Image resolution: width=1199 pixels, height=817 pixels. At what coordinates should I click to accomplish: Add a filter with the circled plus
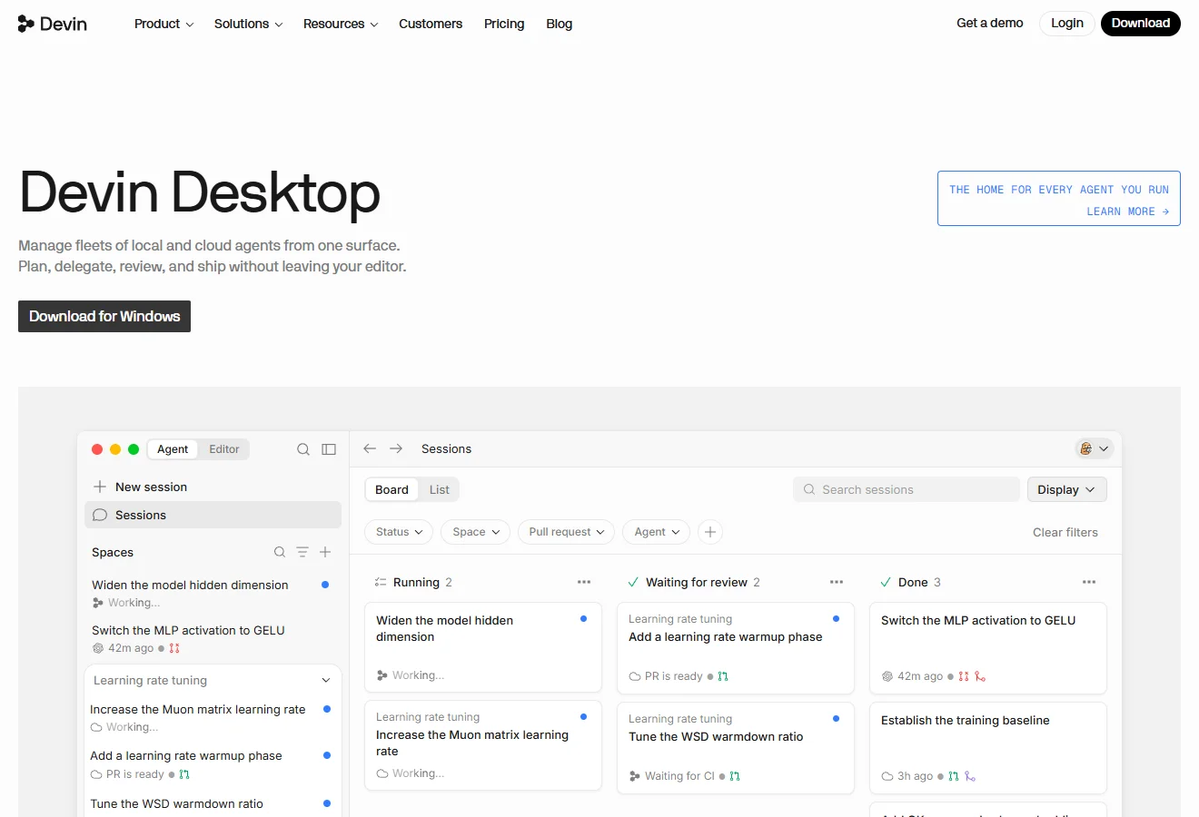[x=710, y=532]
